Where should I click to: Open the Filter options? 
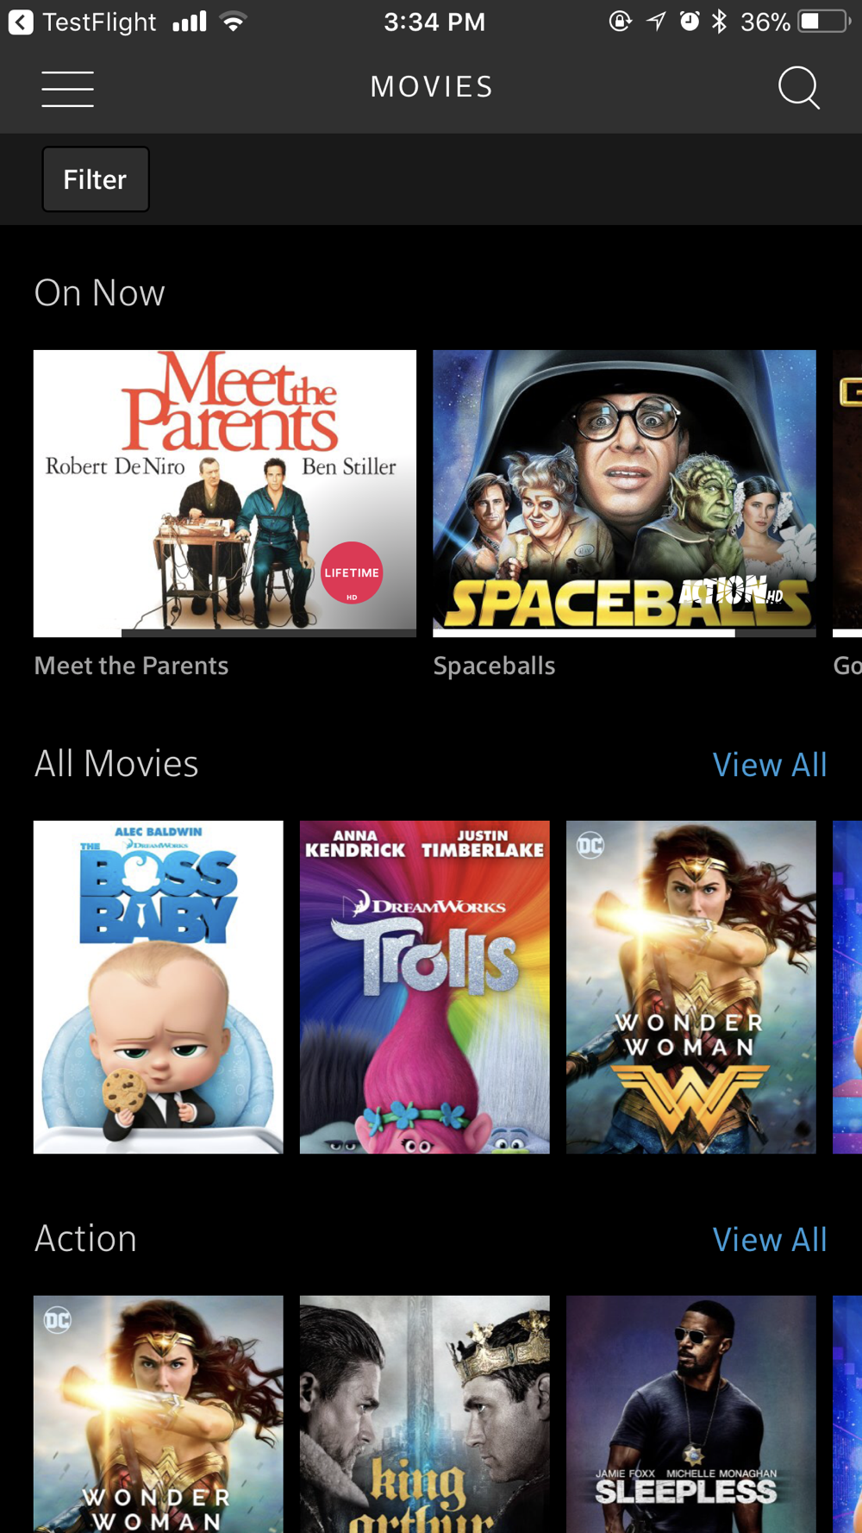96,179
